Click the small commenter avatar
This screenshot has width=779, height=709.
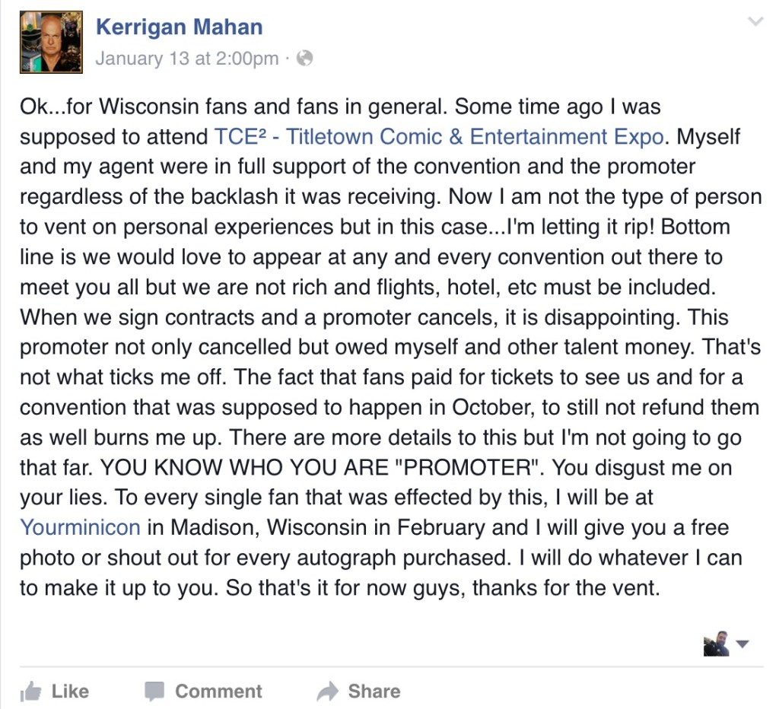tap(717, 644)
